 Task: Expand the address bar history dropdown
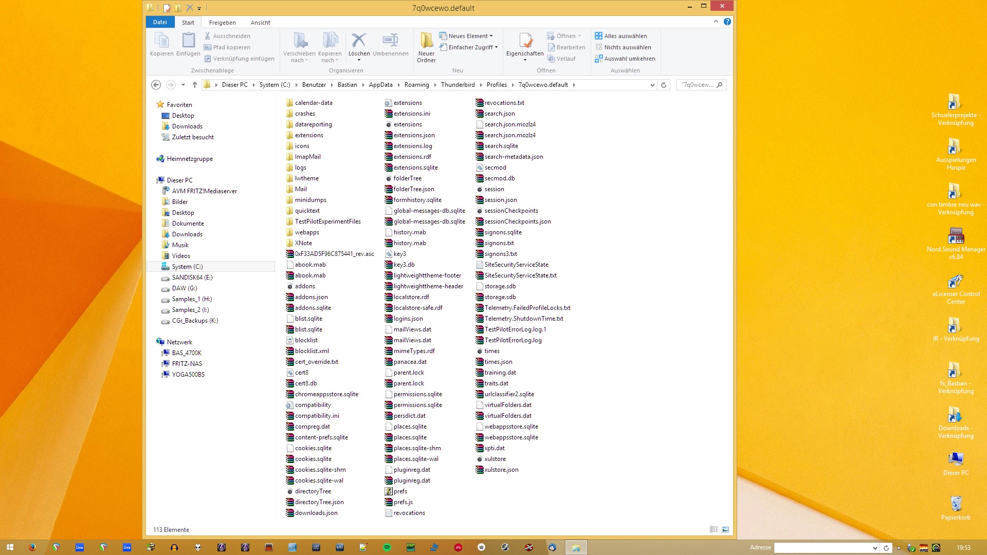coord(652,85)
